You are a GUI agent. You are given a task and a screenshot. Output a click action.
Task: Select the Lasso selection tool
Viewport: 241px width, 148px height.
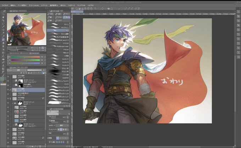(3, 23)
